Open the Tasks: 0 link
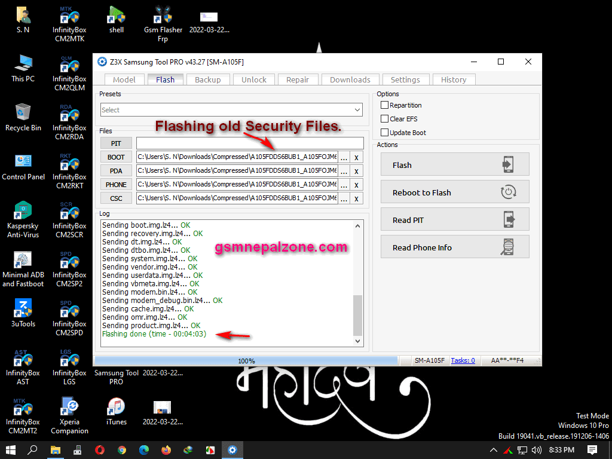 (463, 360)
